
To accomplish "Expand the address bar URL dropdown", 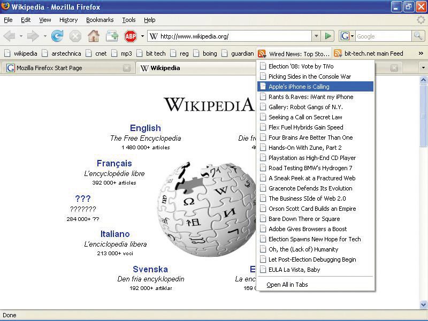I will 316,36.
